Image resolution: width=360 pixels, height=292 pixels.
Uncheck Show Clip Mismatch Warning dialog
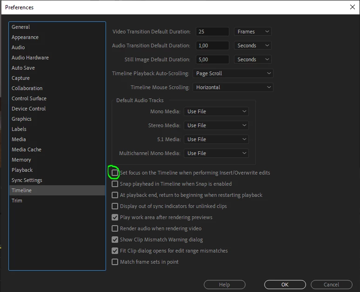[115, 240]
